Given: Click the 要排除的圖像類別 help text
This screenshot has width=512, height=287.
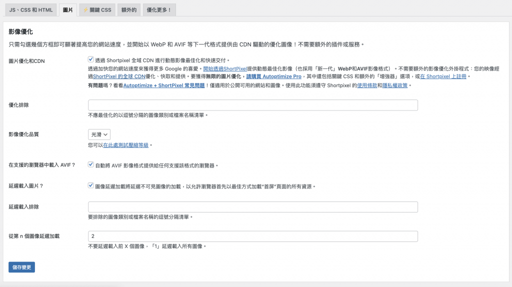Looking at the screenshot, I should pyautogui.click(x=140, y=217).
